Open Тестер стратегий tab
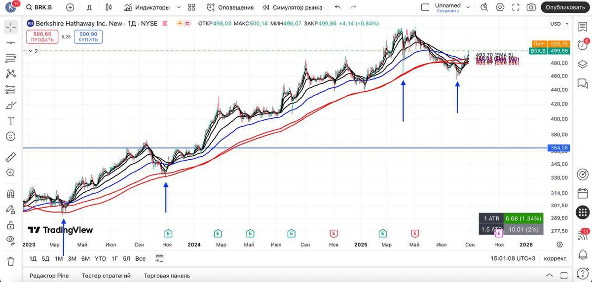The height and width of the screenshot is (282, 592). 106,276
